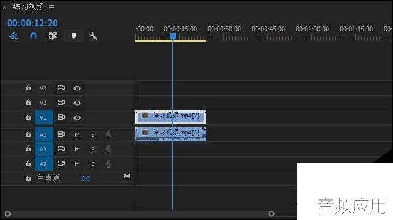Viewport: 393px width, 220px height.
Task: Close the 练习视频 sequence tab
Action: [x=4, y=8]
